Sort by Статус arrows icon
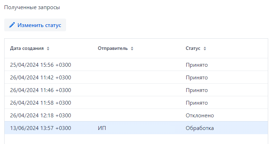Viewport: 271px width, 144px height. 205,48
